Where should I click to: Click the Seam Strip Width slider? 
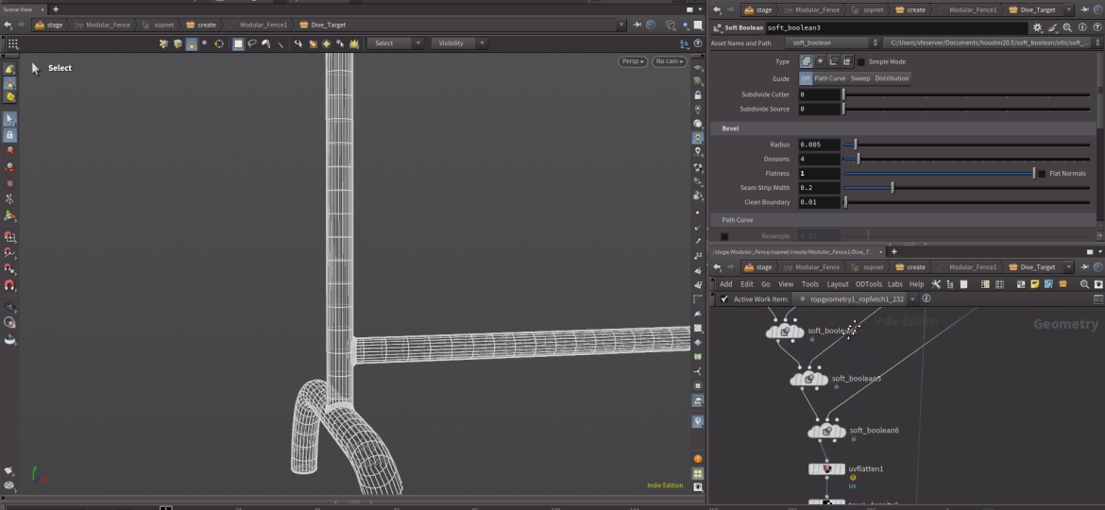pyautogui.click(x=892, y=188)
